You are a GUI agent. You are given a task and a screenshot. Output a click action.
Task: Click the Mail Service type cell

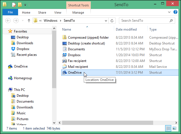coord(158,67)
